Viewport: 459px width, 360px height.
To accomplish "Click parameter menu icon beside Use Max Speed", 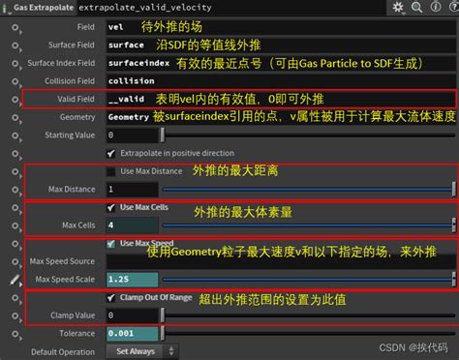I will 15,244.
